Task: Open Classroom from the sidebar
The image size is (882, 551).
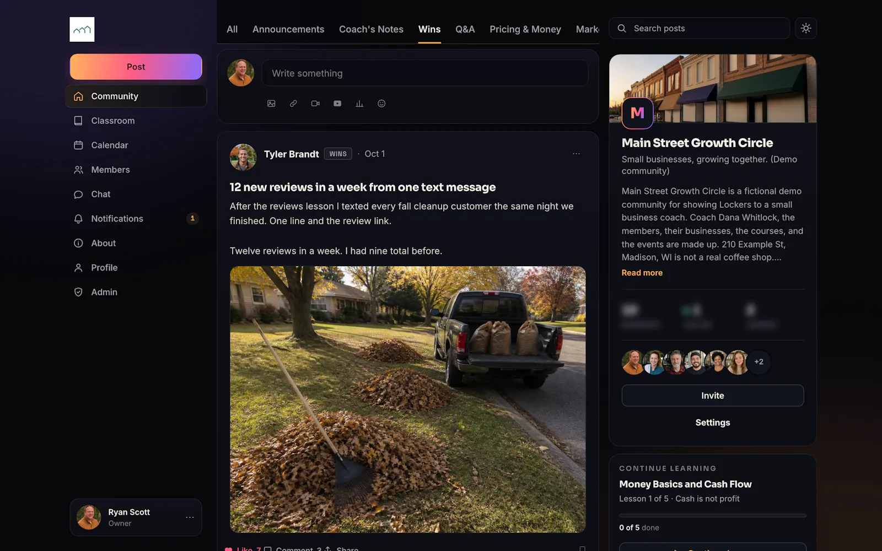Action: (x=136, y=121)
